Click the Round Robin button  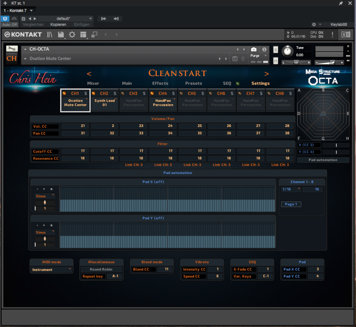tap(101, 269)
